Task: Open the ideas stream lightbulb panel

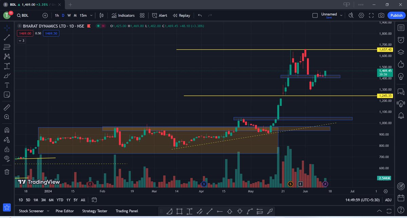Action: tap(401, 104)
